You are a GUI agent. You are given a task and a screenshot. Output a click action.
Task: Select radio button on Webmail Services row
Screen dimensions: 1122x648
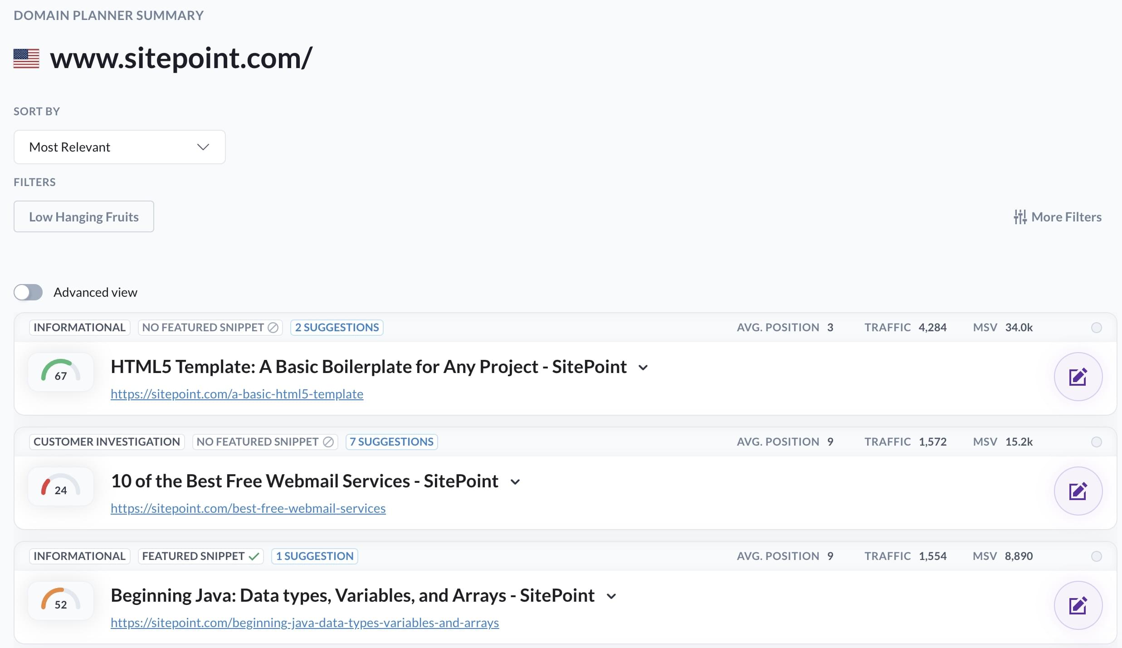1096,442
